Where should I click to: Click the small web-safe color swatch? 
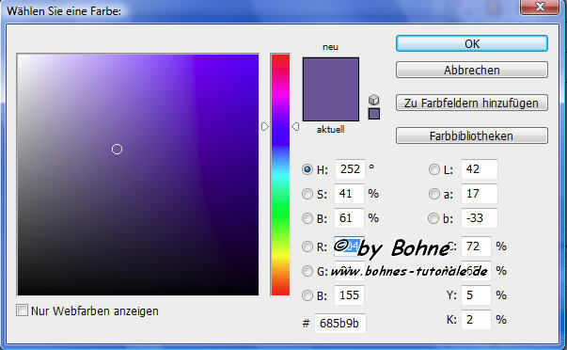point(374,114)
